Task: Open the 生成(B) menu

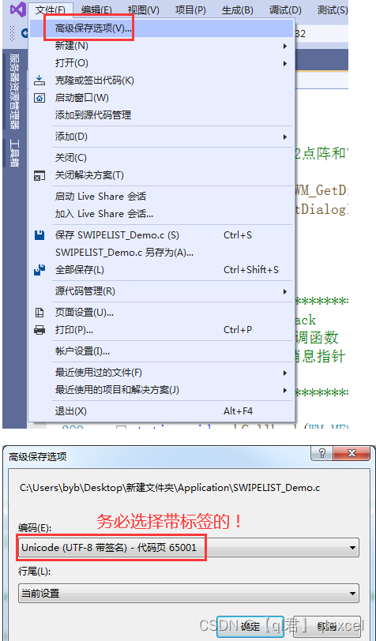Action: (237, 9)
